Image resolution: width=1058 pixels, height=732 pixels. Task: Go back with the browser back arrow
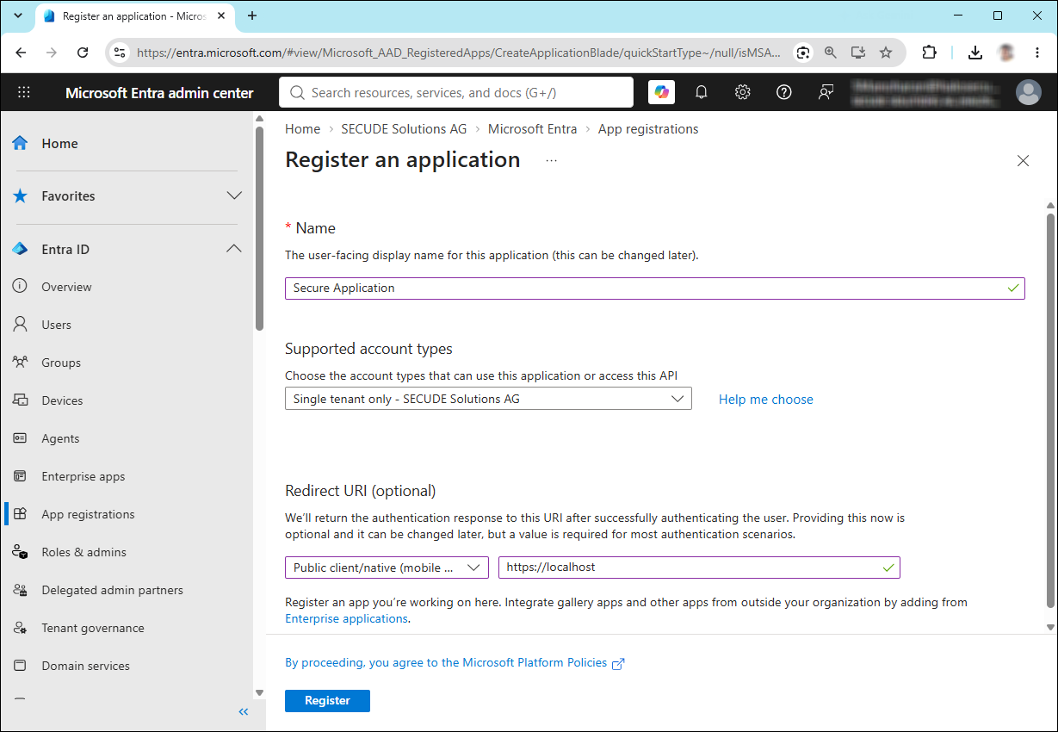(x=22, y=53)
